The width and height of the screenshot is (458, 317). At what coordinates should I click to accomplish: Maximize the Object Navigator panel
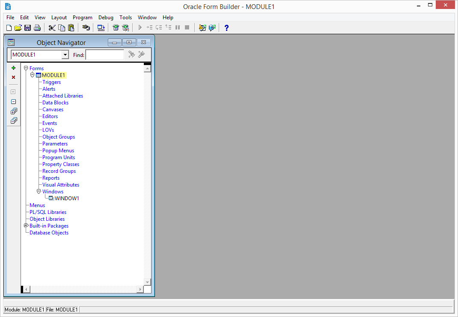click(x=129, y=43)
